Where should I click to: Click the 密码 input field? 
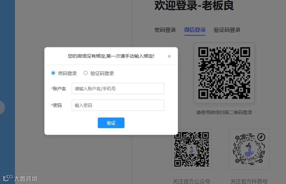tap(118, 105)
